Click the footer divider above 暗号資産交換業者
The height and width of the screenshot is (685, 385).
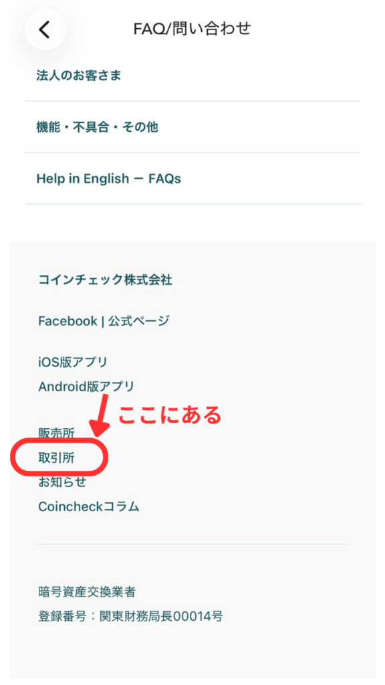[x=192, y=545]
